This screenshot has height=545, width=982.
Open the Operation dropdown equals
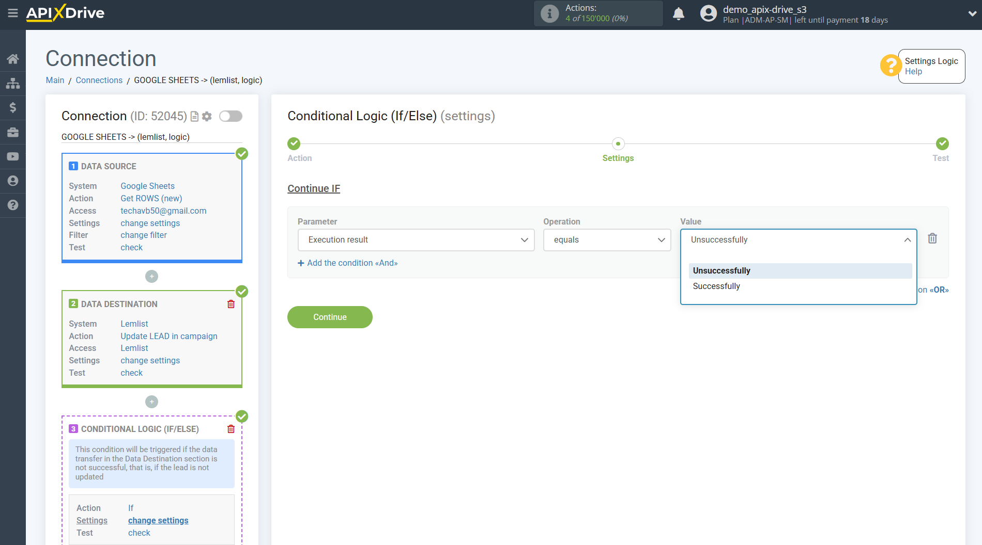tap(607, 240)
